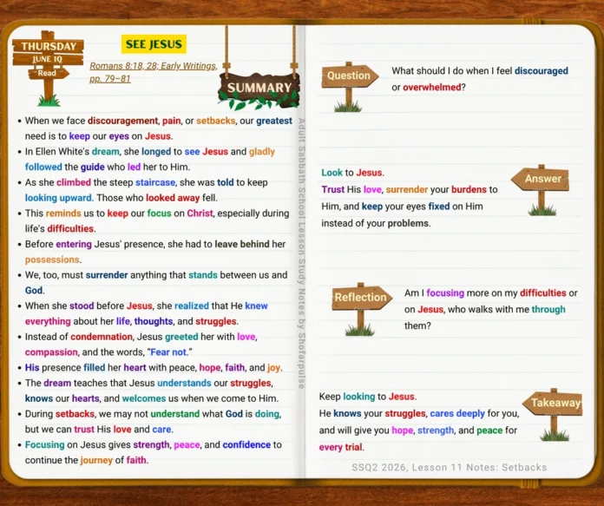604x506 pixels.
Task: Select the 'Look to Jesus' answer line
Action: 353,173
